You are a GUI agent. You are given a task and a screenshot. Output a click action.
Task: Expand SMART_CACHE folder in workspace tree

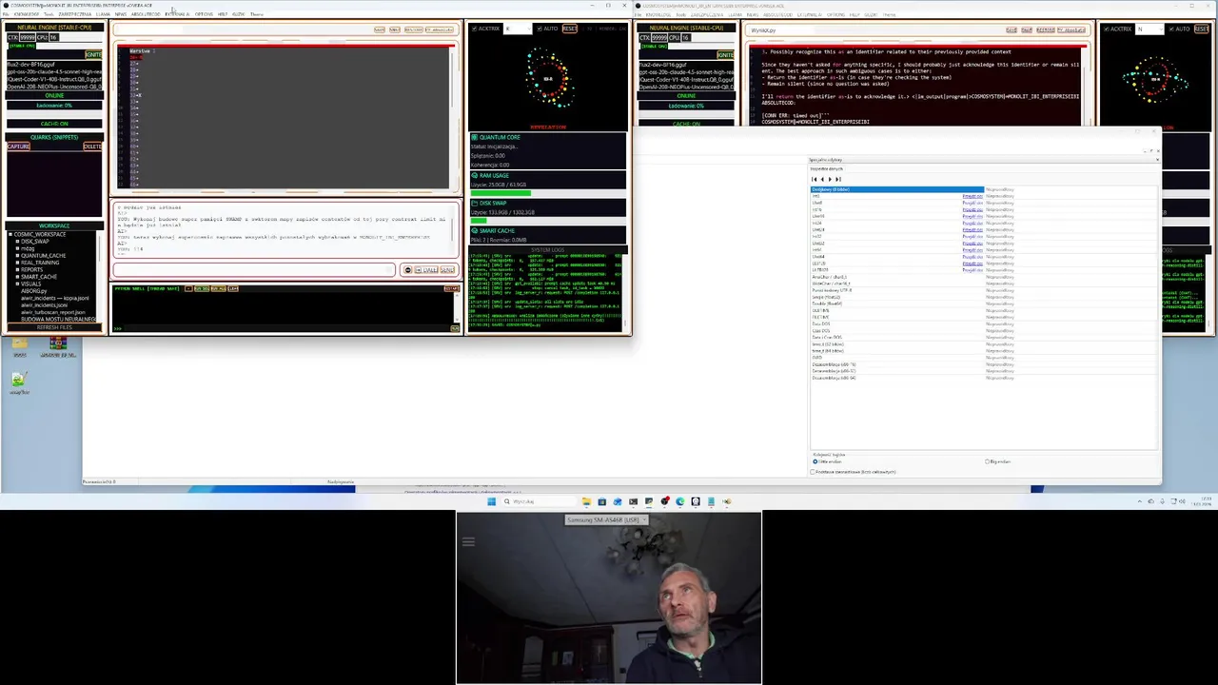pos(17,277)
